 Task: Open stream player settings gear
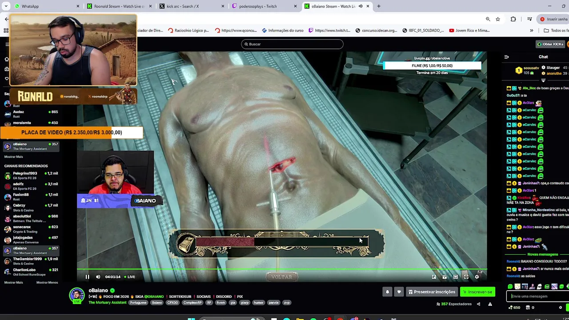477,277
